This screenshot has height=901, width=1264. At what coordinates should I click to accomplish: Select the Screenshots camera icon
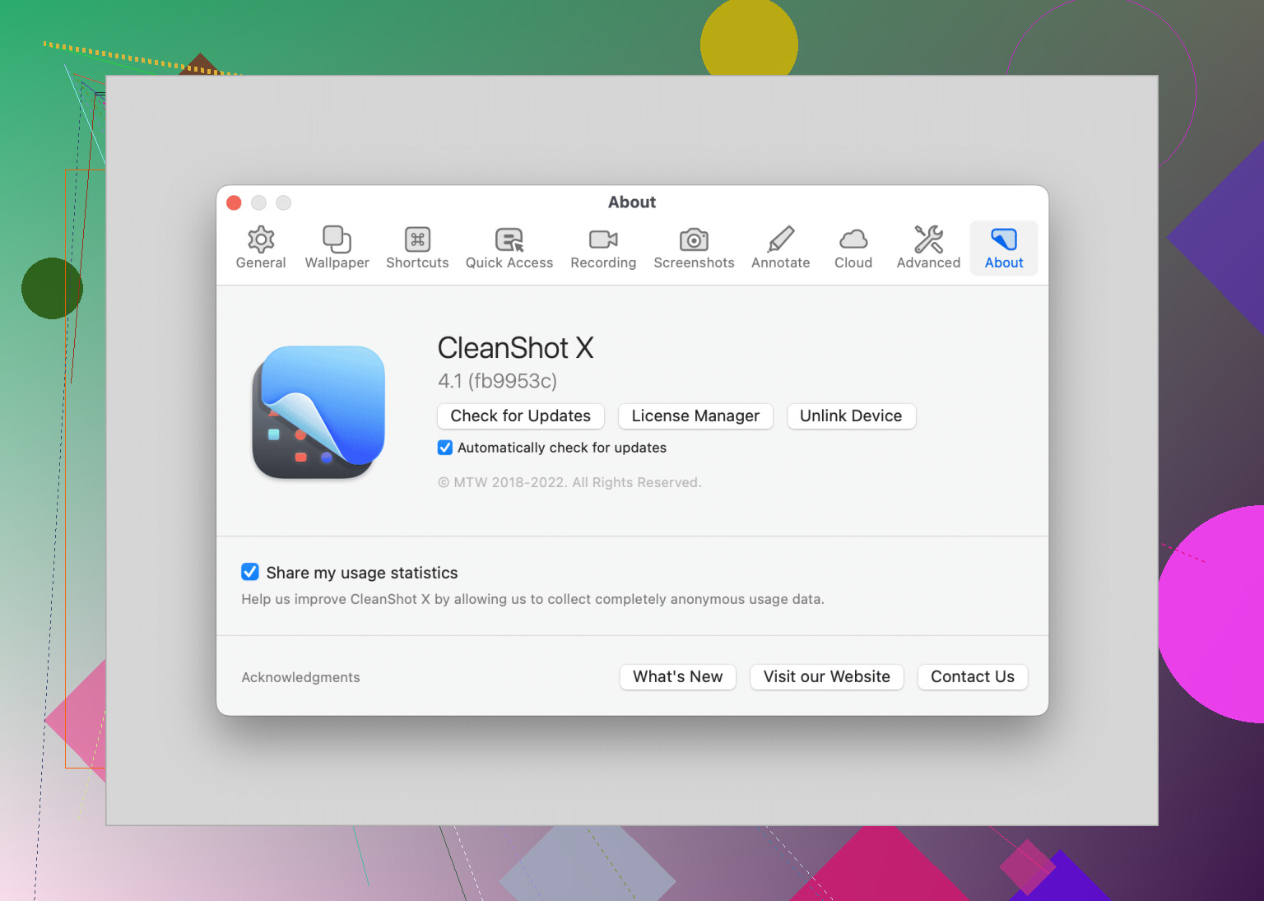click(x=694, y=239)
